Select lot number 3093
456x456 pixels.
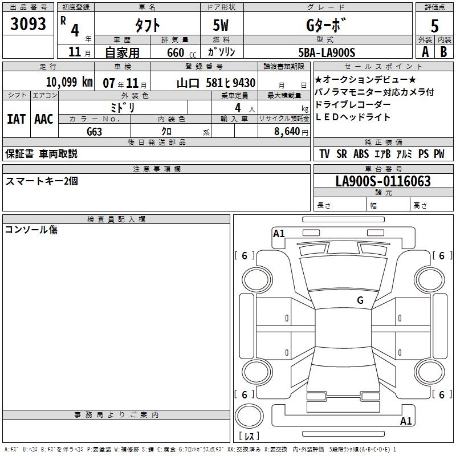coord(28,24)
